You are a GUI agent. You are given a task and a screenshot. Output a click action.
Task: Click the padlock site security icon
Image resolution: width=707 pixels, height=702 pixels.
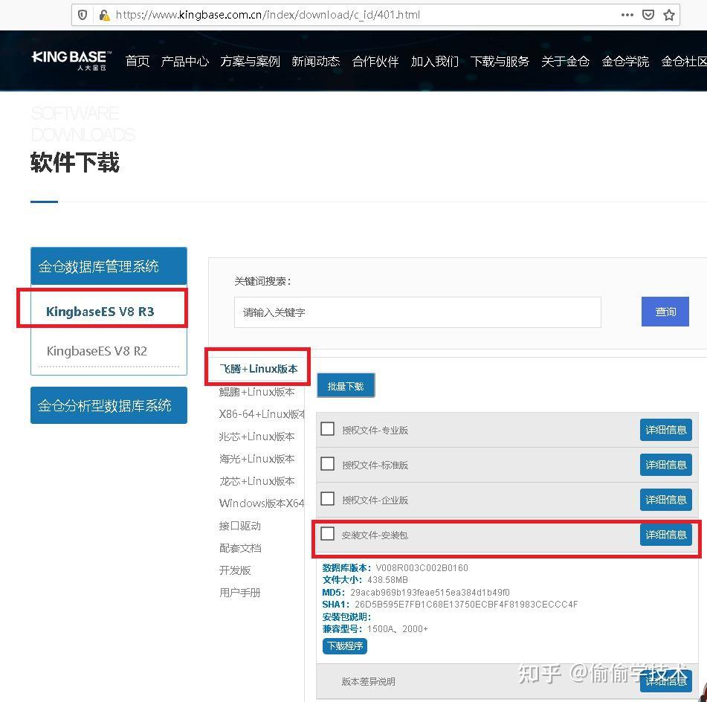[x=104, y=15]
